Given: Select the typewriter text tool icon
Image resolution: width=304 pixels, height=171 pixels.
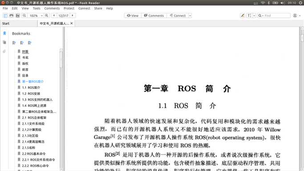Looking at the screenshot, I should [x=249, y=16].
